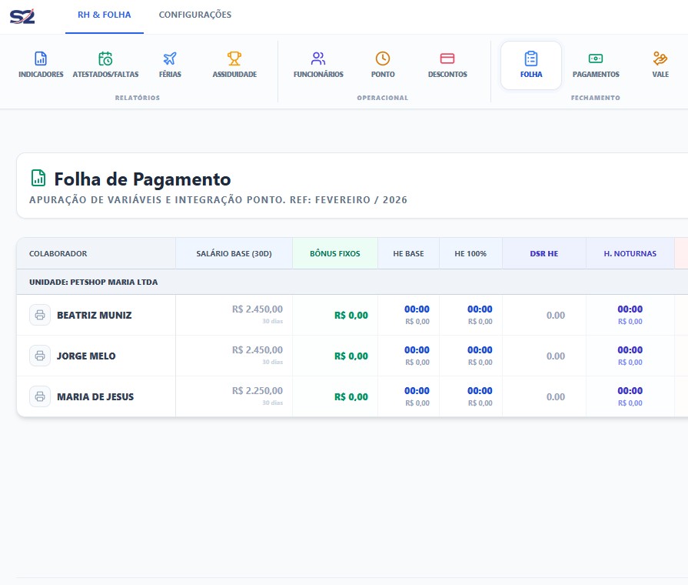Open the Indicadores report icon
This screenshot has width=688, height=585.
41,59
